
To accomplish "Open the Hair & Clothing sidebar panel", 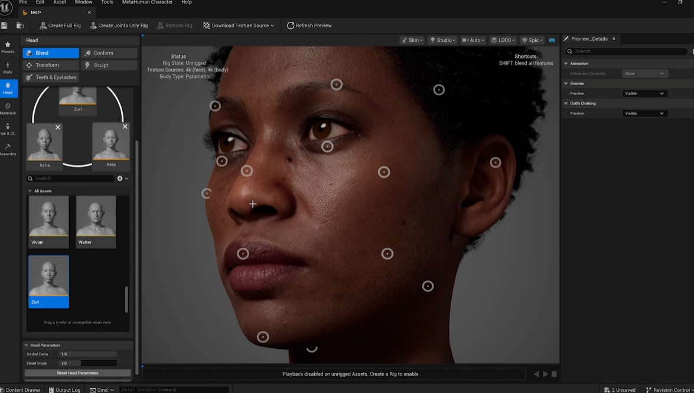I will 8,129.
